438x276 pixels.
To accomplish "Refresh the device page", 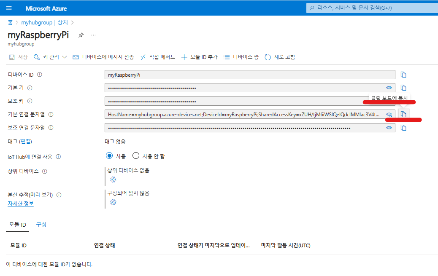I will click(280, 57).
